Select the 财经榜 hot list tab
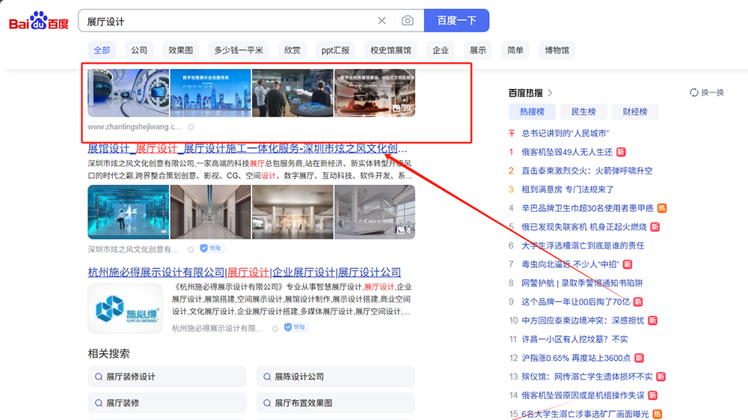The image size is (748, 420). coord(634,112)
